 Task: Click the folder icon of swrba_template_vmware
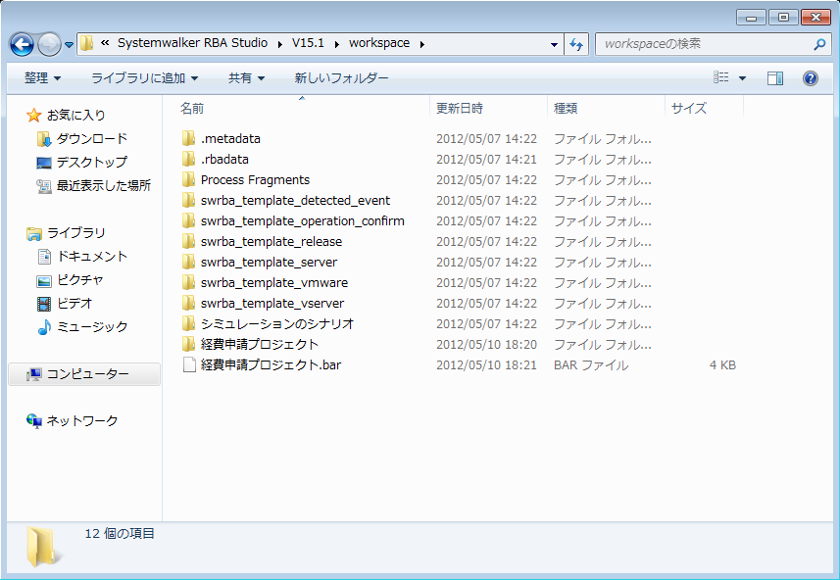click(188, 282)
